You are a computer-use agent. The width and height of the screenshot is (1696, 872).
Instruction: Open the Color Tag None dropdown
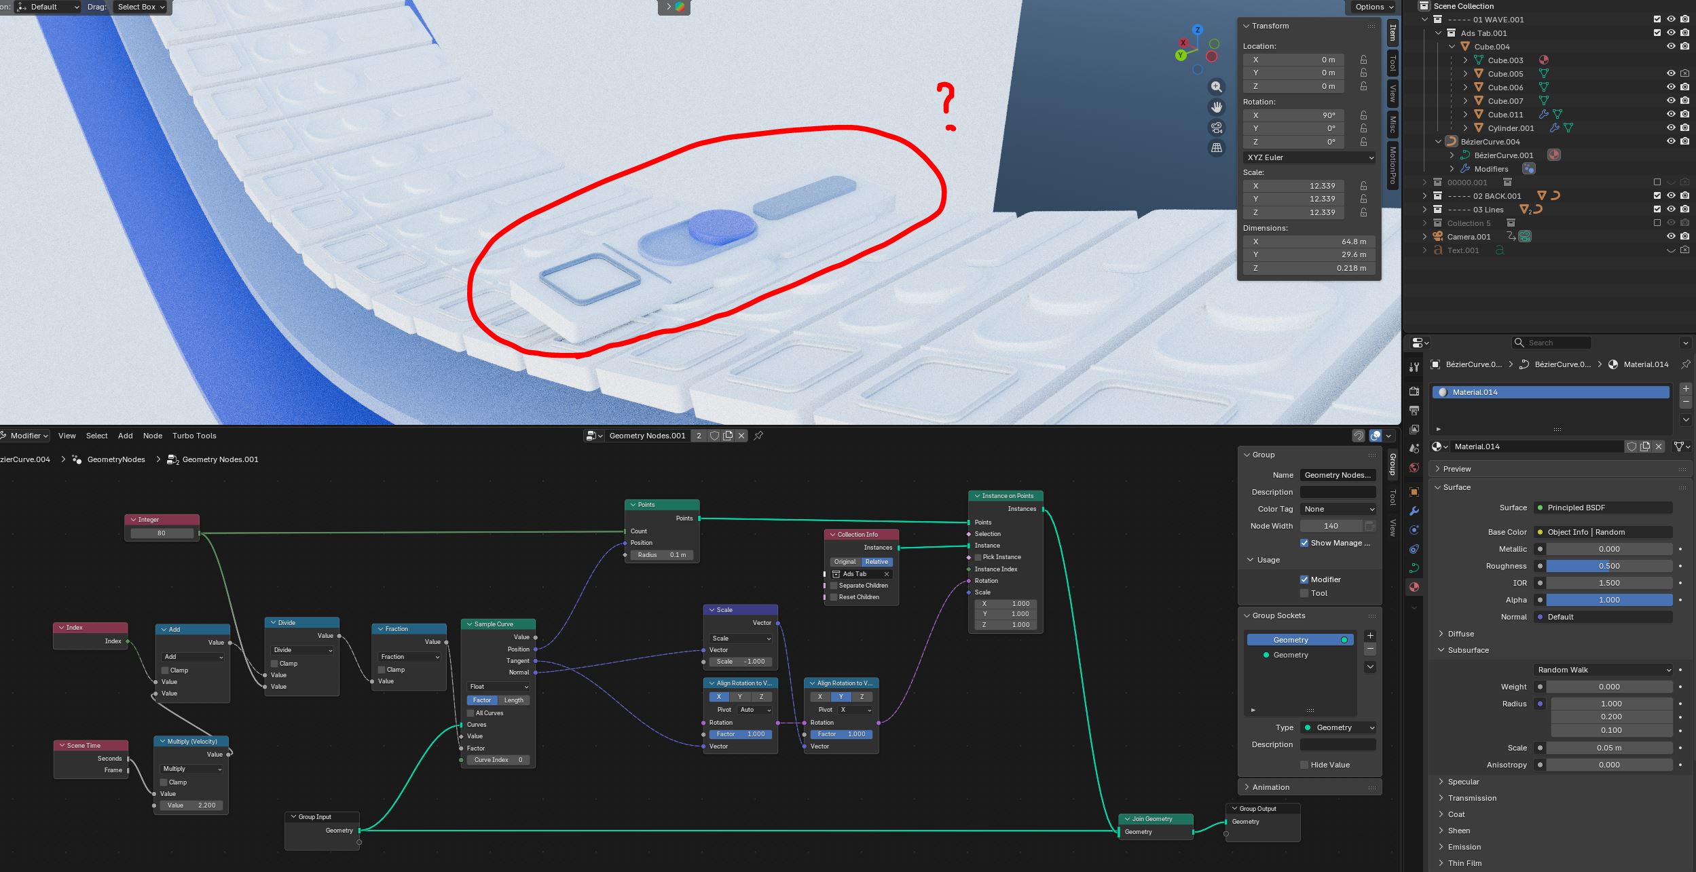(1338, 509)
